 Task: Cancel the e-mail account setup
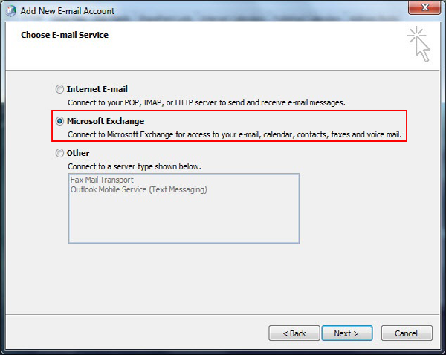tap(406, 333)
